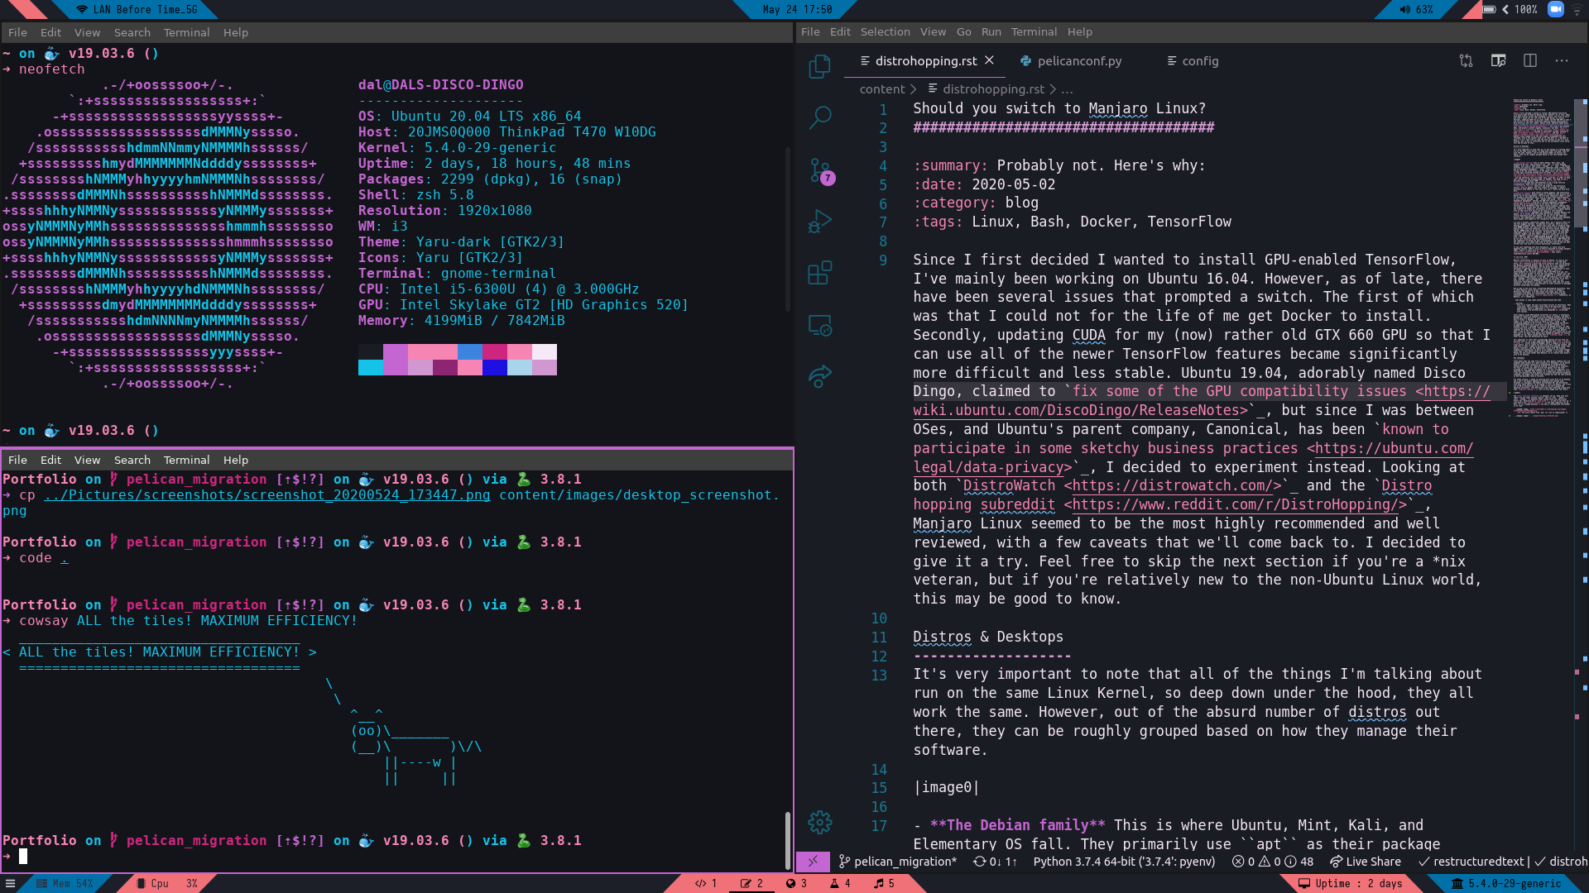Image resolution: width=1589 pixels, height=893 pixels.
Task: Click Live Share in the status bar
Action: [1366, 862]
